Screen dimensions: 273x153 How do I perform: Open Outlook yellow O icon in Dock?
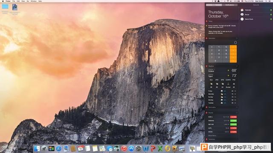(168, 148)
